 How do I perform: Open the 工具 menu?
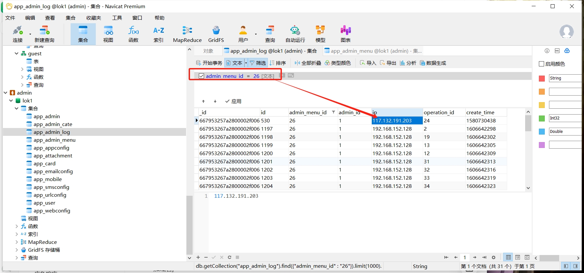pos(117,18)
